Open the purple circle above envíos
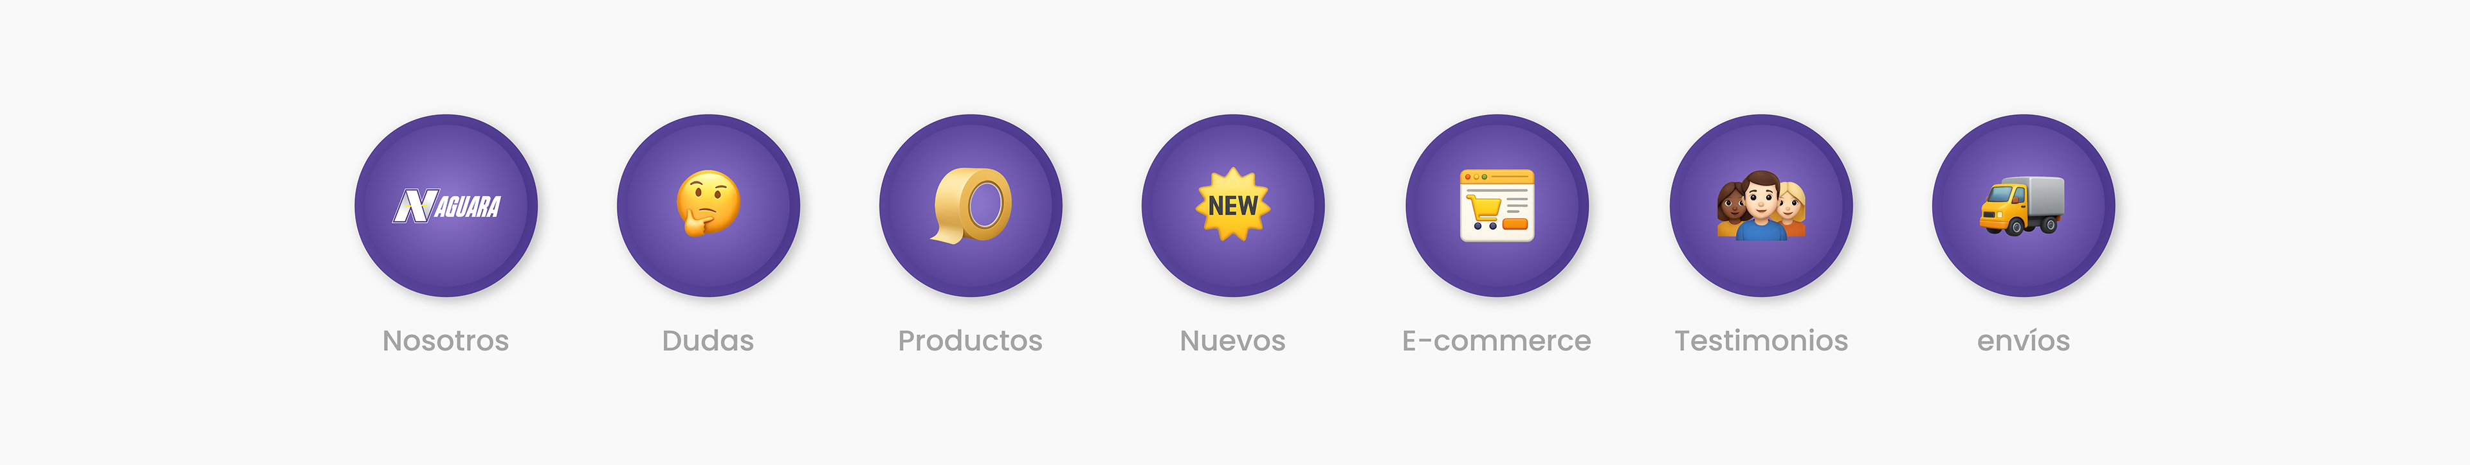Viewport: 2470px width, 465px height. point(2023,206)
